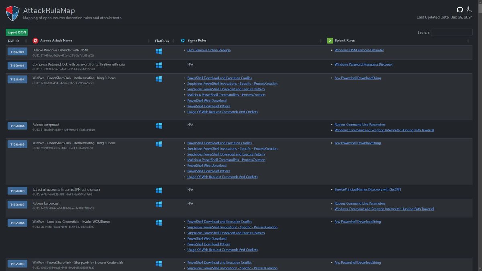
Task: Select 'Rubeus asreproast' attack name
Action: click(46, 125)
